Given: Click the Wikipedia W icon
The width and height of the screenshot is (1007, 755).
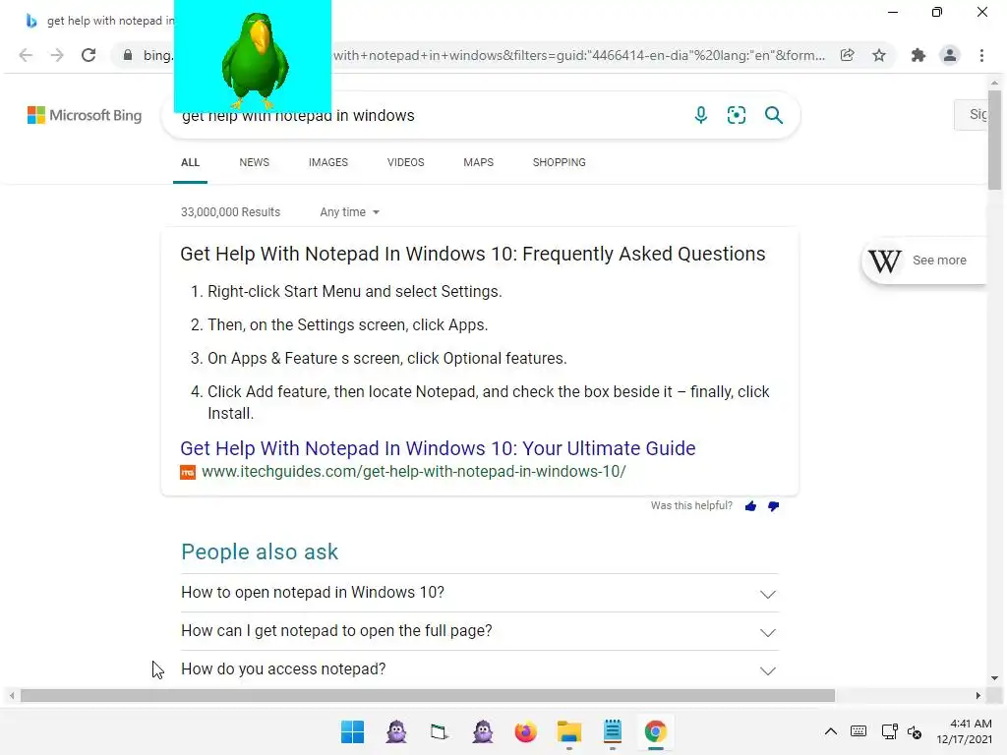Looking at the screenshot, I should pos(884,260).
